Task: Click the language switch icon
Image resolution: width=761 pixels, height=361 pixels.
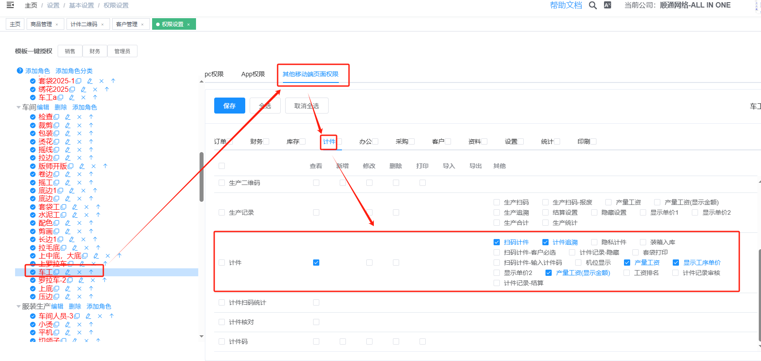Action: coord(608,5)
